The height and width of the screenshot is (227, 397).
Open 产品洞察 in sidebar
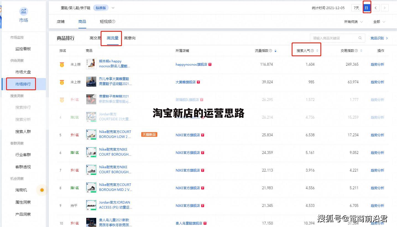point(23,214)
